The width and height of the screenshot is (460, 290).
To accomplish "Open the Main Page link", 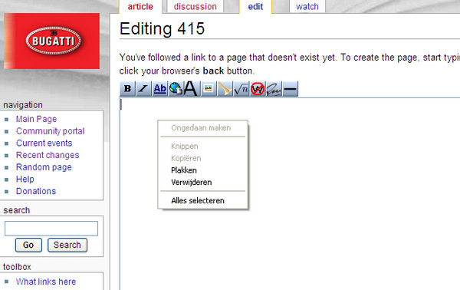I will (x=36, y=119).
